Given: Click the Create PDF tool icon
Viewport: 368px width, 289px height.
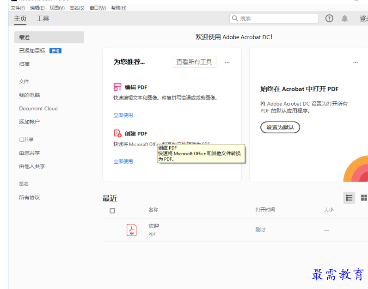Looking at the screenshot, I should click(117, 133).
